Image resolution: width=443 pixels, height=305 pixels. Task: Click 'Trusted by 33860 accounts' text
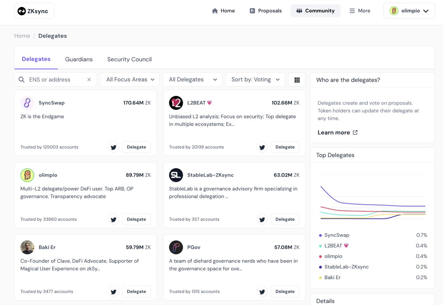click(49, 219)
